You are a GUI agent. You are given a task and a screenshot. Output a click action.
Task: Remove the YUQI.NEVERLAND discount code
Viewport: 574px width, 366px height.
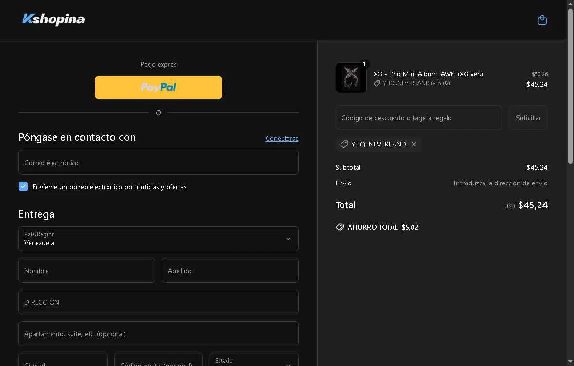tap(413, 144)
